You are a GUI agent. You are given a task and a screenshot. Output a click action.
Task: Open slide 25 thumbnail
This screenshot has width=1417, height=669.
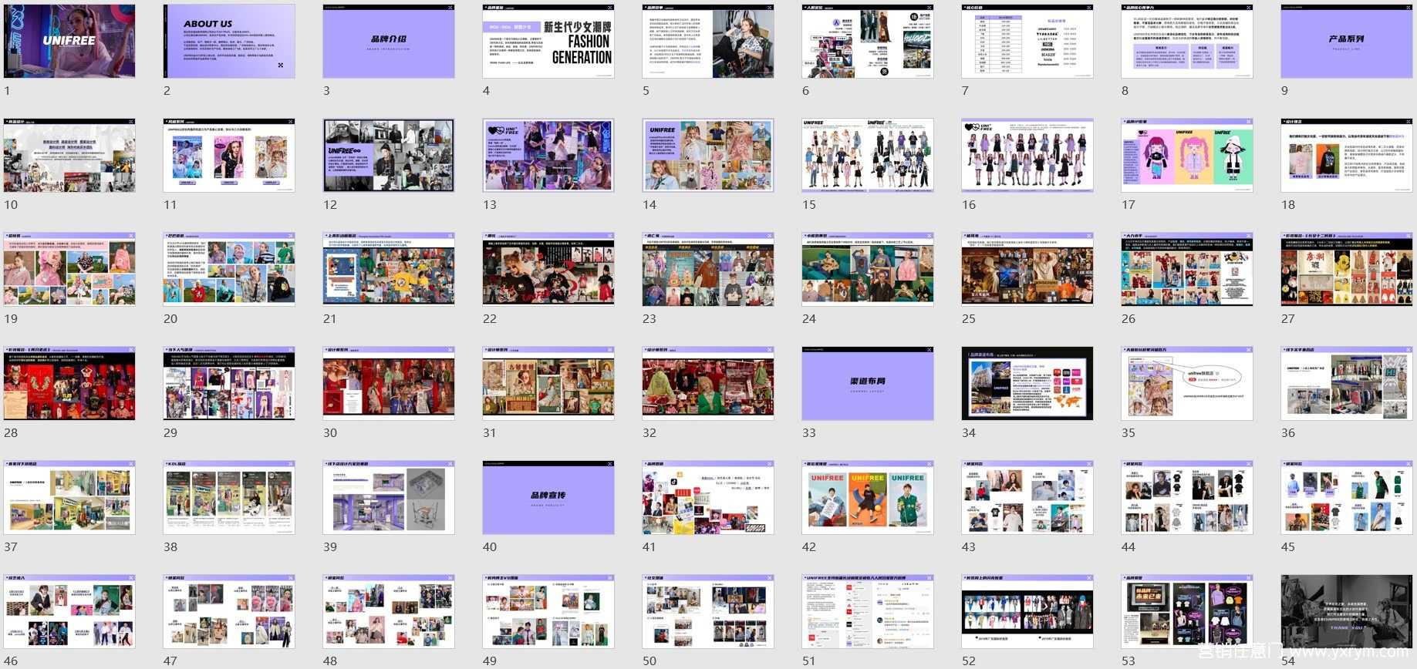(1027, 269)
